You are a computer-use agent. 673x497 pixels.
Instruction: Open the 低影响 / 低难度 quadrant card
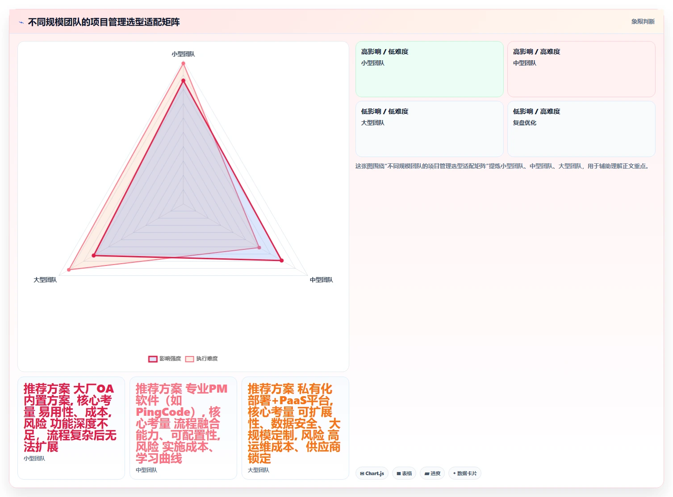(430, 129)
